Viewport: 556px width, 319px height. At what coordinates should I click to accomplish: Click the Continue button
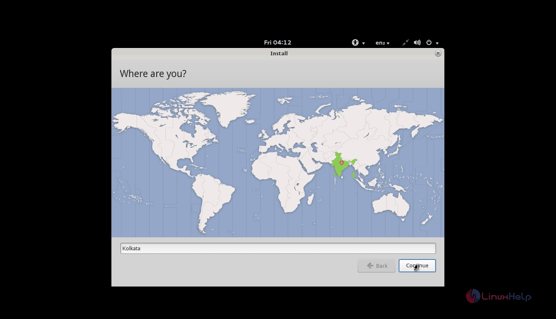pyautogui.click(x=417, y=266)
